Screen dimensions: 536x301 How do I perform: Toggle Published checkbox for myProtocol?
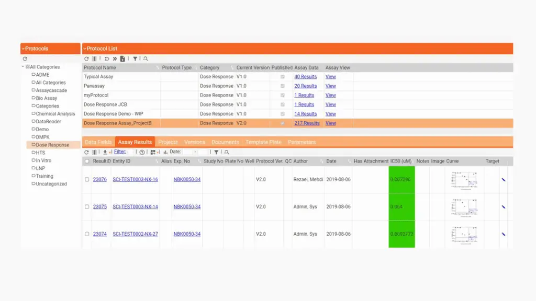pyautogui.click(x=282, y=95)
